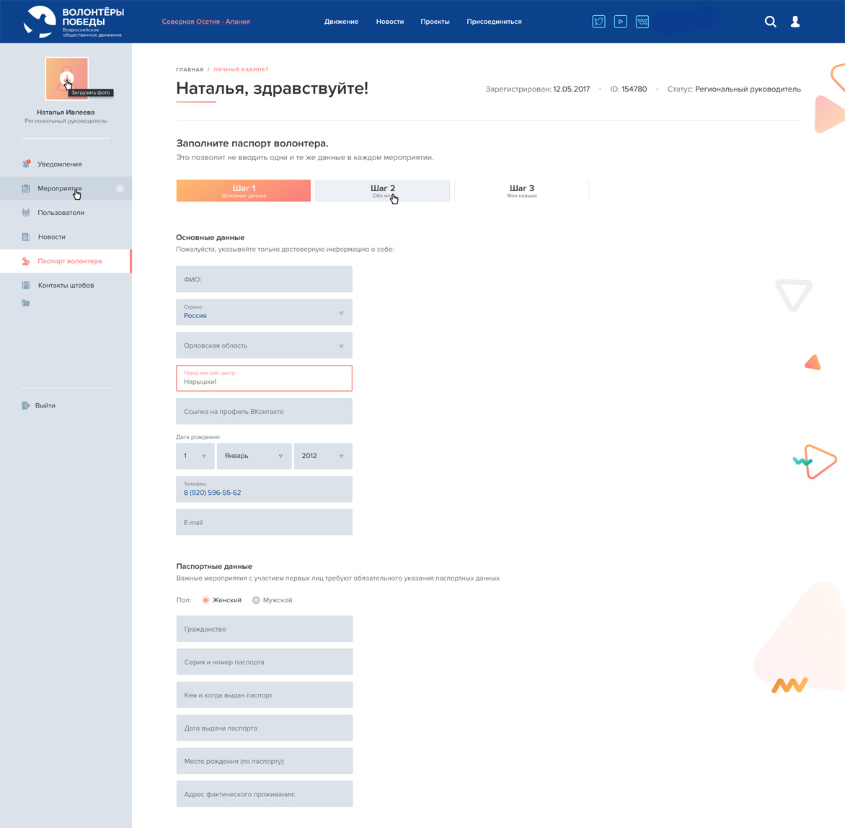
Task: Open the Орловская область region dropdown
Action: (264, 345)
